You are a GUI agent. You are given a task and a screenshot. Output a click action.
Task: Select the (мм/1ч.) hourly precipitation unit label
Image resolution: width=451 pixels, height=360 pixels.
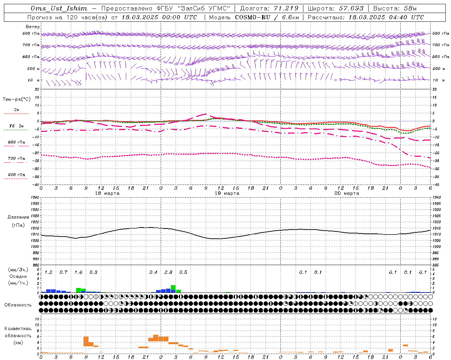tap(18, 283)
